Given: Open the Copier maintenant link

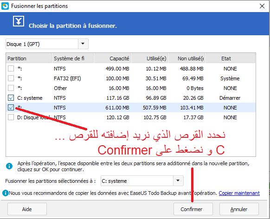Looking at the screenshot, I should tap(239, 193).
